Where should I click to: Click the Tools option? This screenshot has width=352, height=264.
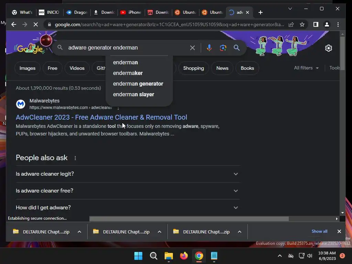pos(334,68)
